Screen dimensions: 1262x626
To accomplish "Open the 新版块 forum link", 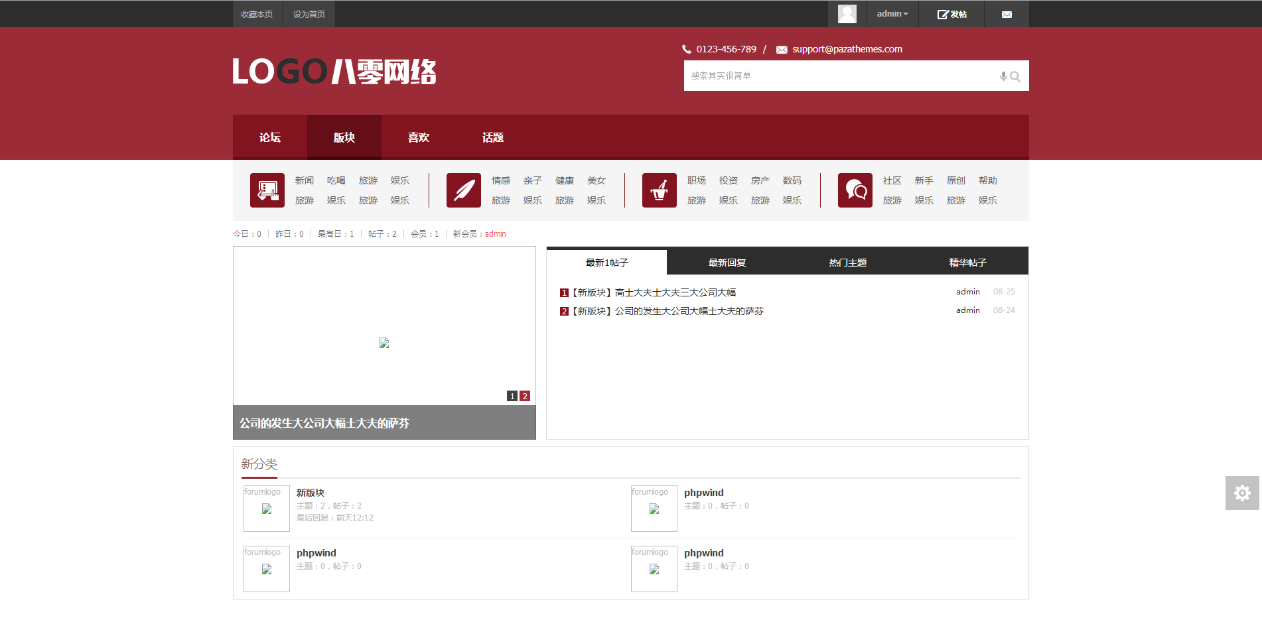I will 311,493.
